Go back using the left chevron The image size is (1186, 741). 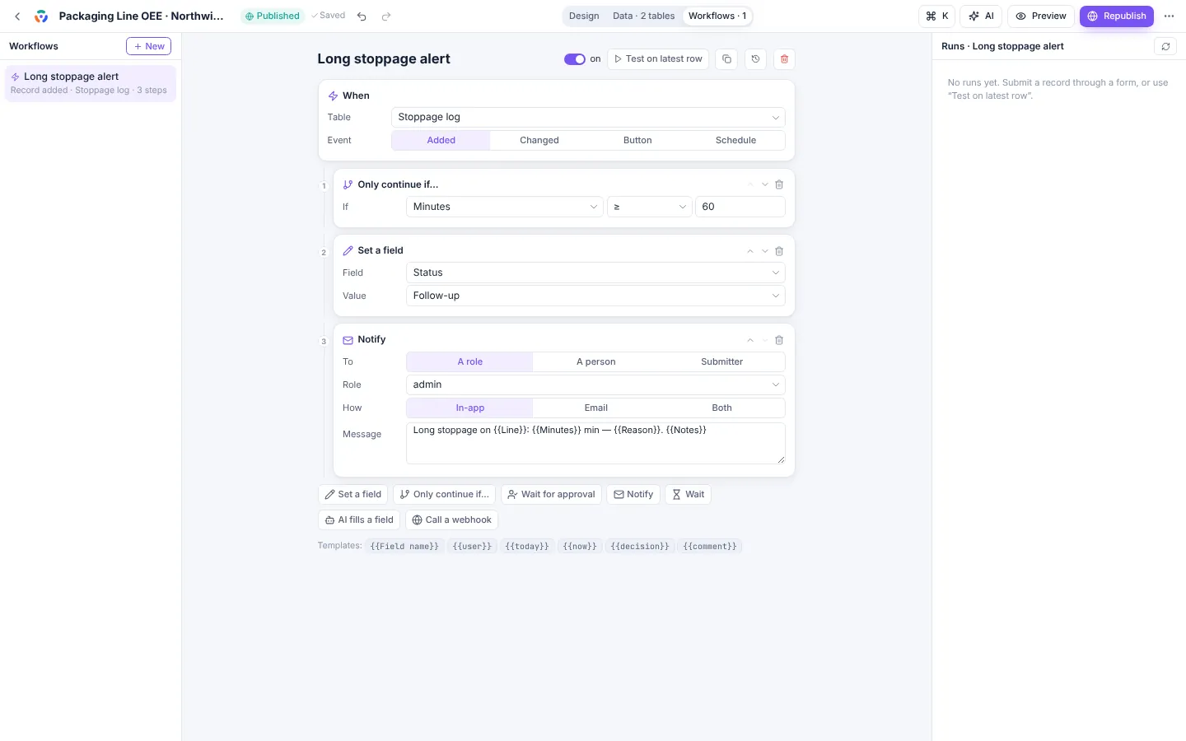17,16
